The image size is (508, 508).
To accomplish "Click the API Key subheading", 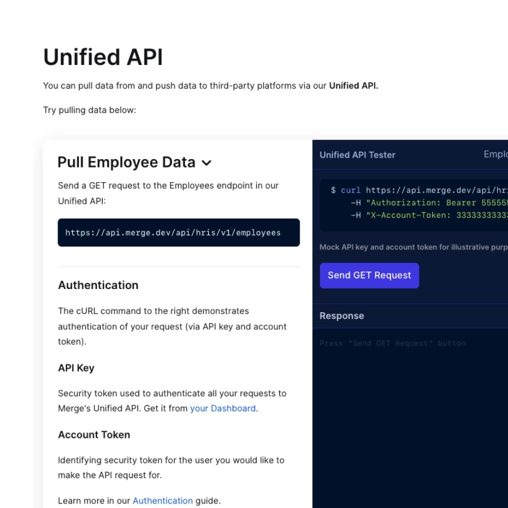I will pyautogui.click(x=76, y=368).
